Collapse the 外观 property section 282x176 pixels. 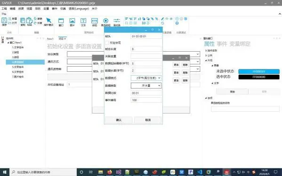[206, 61]
